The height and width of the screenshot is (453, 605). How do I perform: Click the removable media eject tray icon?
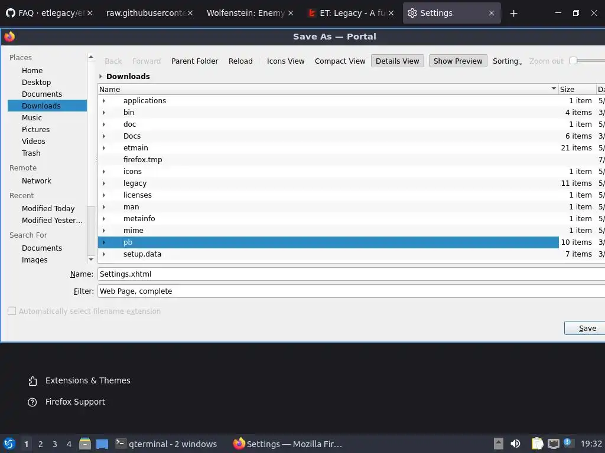pos(499,444)
